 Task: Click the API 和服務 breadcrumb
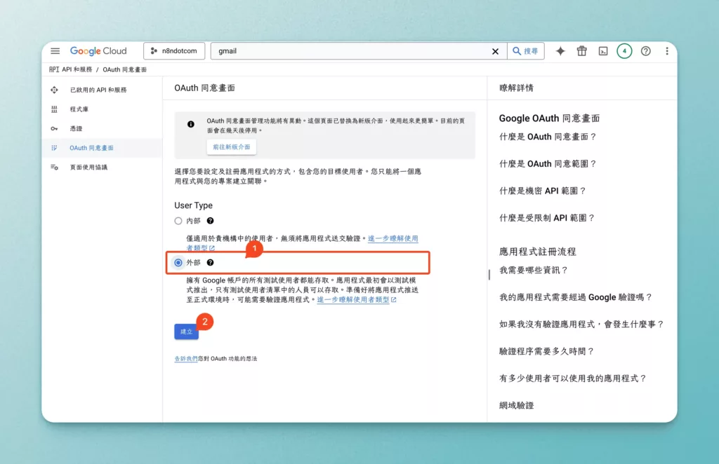click(77, 69)
